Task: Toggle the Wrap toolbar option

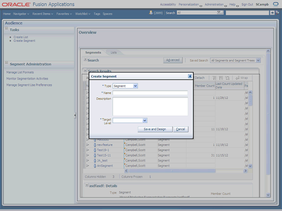Action: 241,78
